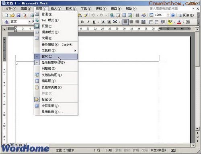Align paragraph to the right

tap(137, 22)
